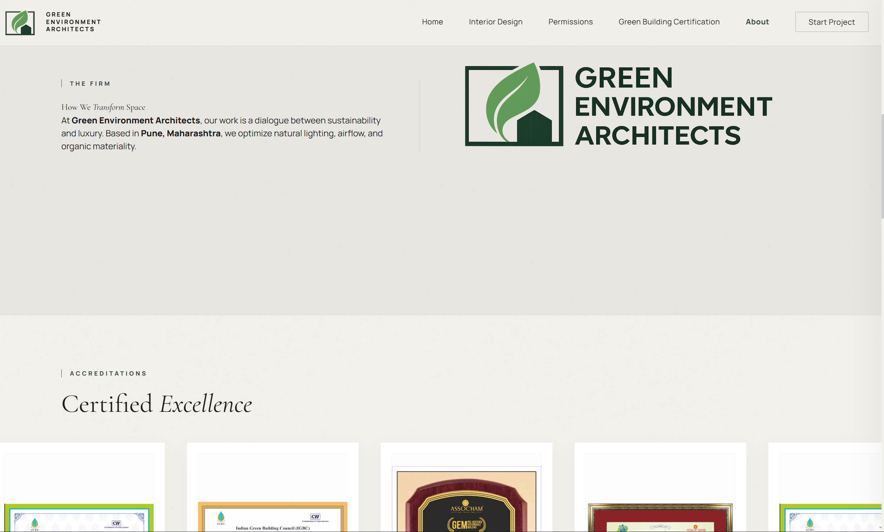Viewport: 884px width, 532px height.
Task: Click the ACCREDITATIONS section label
Action: (x=108, y=373)
